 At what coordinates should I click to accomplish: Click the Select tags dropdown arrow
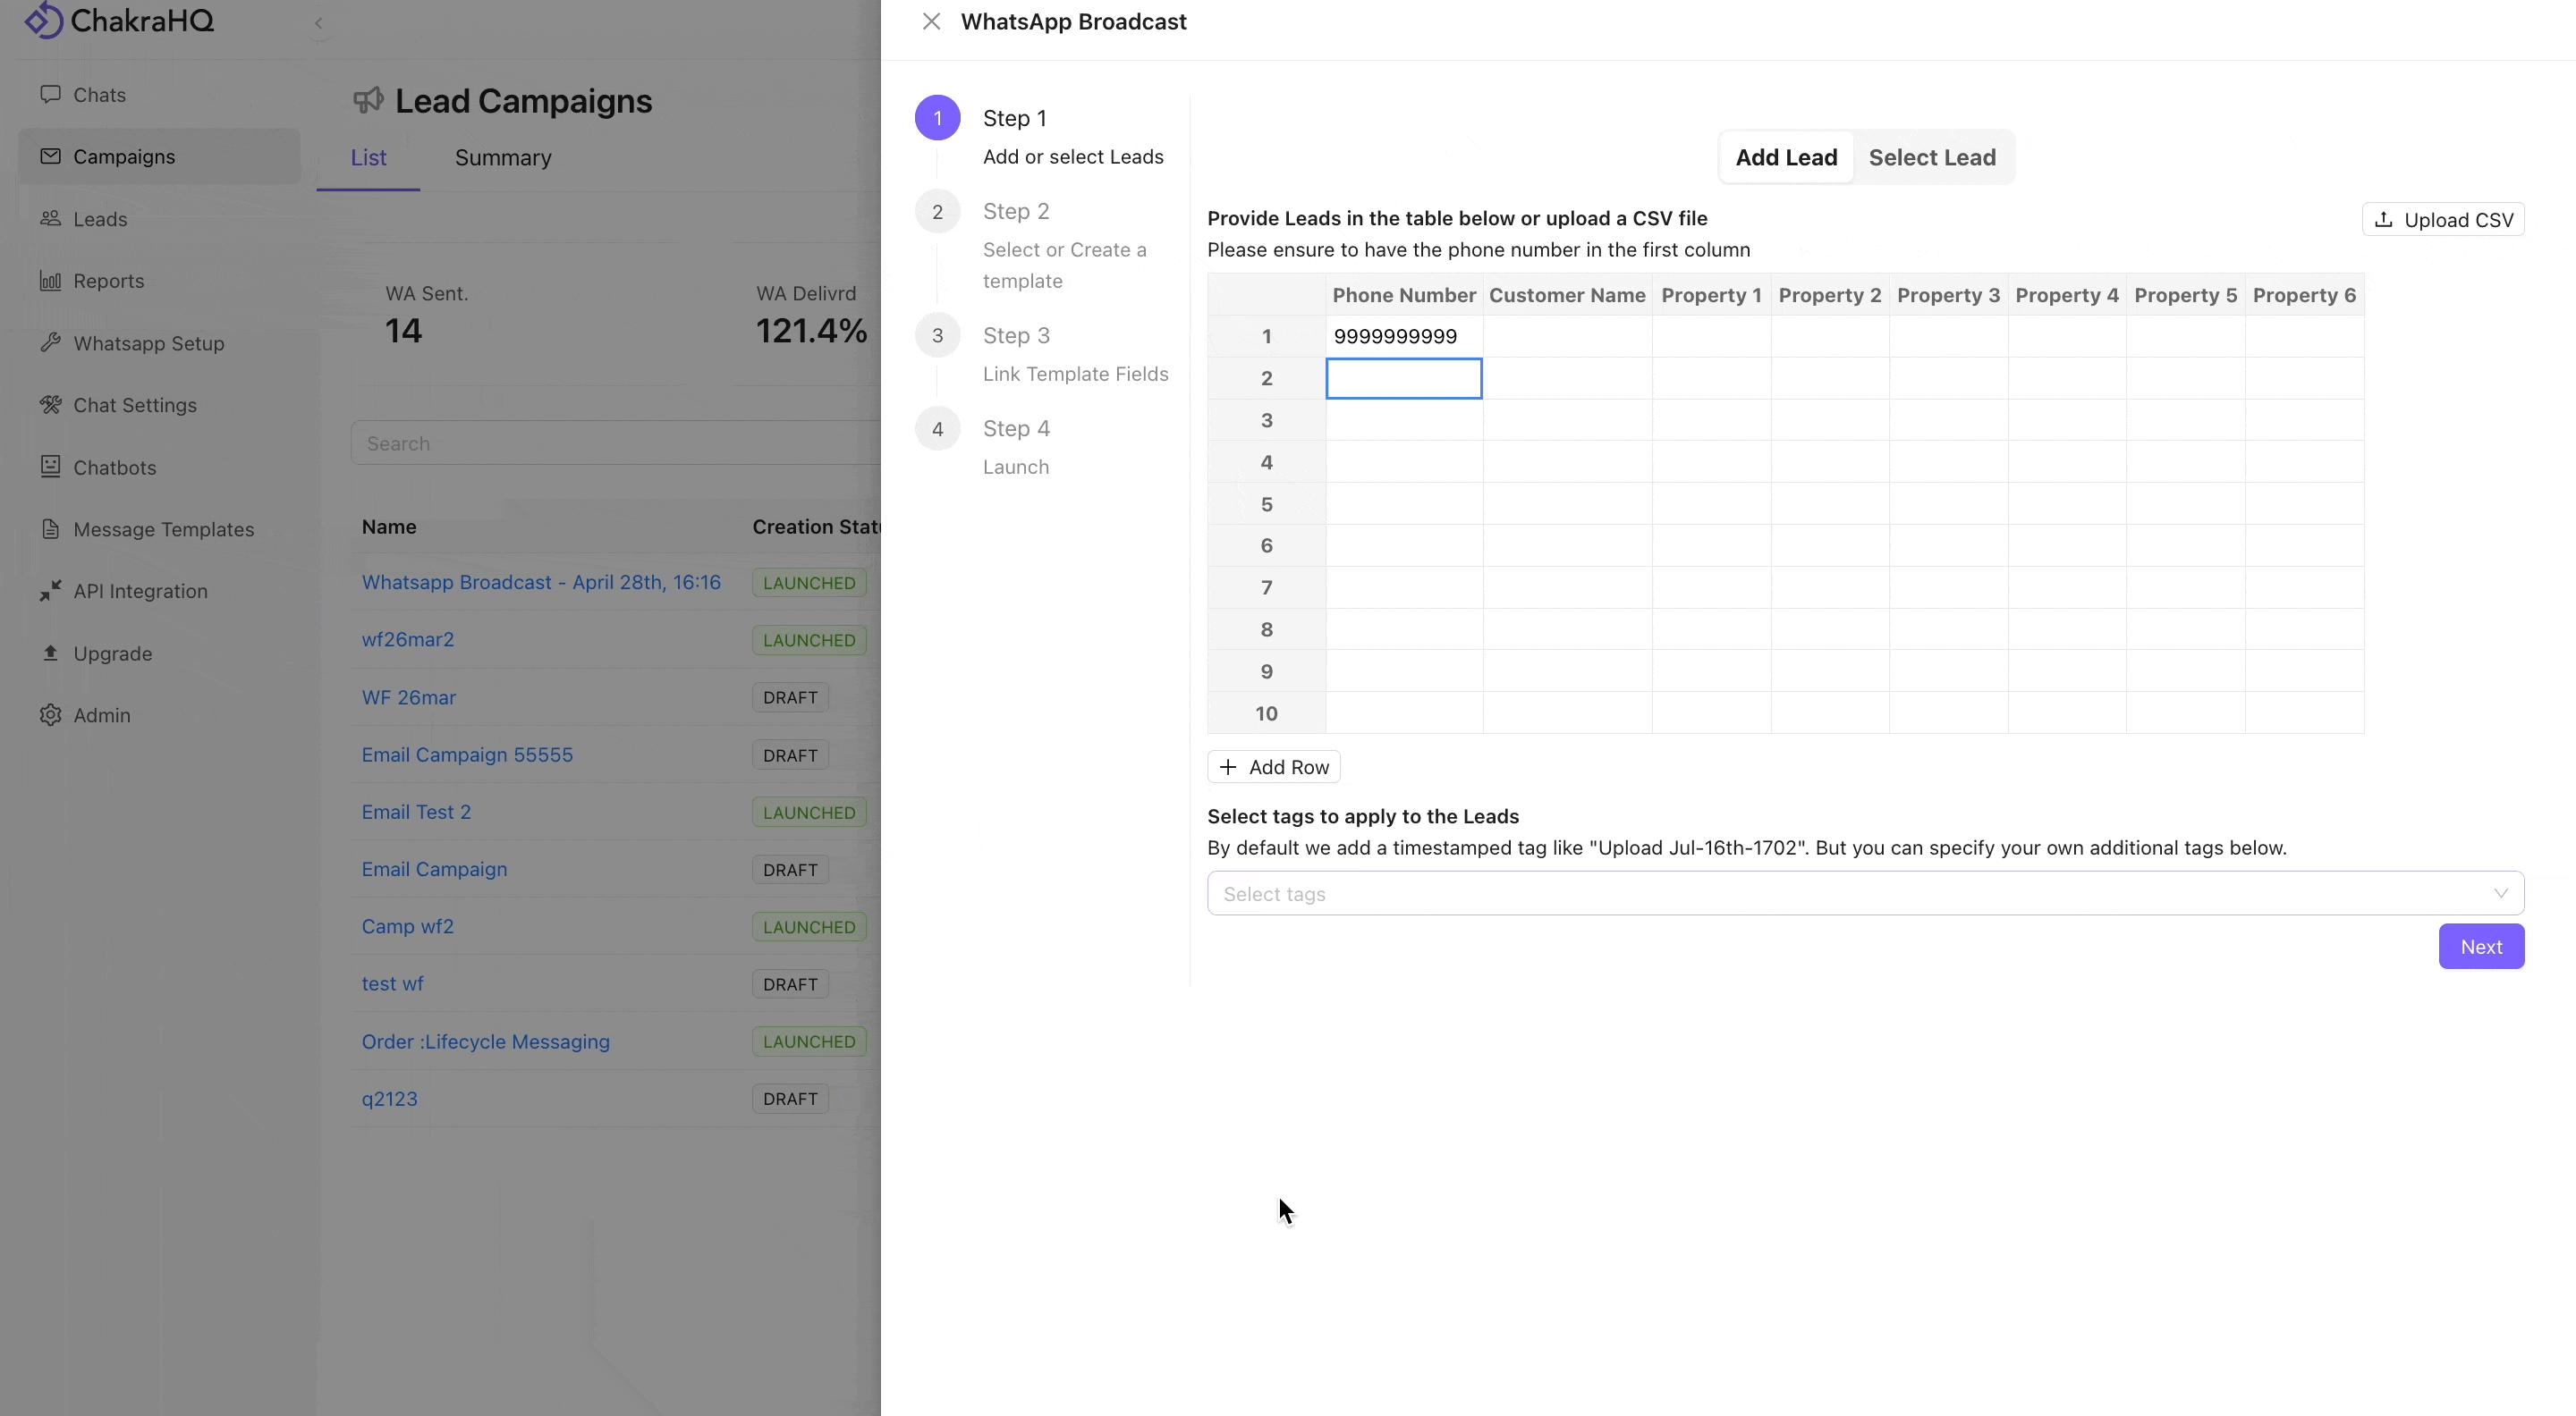2500,893
